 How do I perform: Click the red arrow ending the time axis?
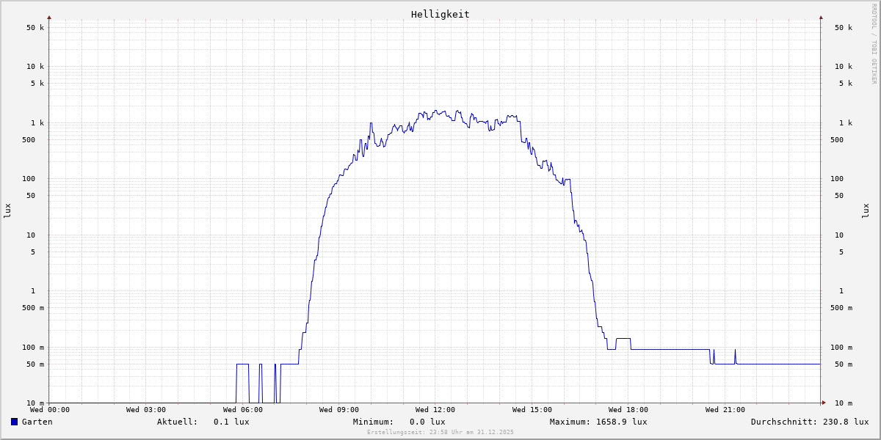click(x=824, y=403)
